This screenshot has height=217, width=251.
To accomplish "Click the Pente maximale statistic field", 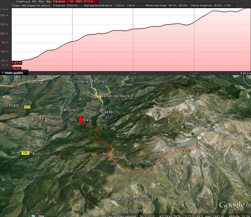I will [167, 5].
